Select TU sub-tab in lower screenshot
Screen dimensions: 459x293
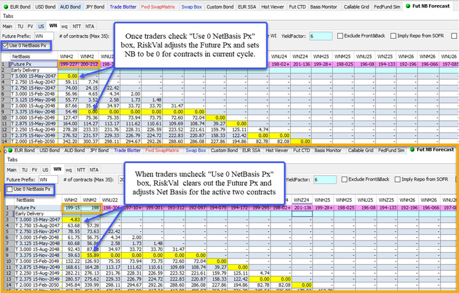tap(24, 170)
